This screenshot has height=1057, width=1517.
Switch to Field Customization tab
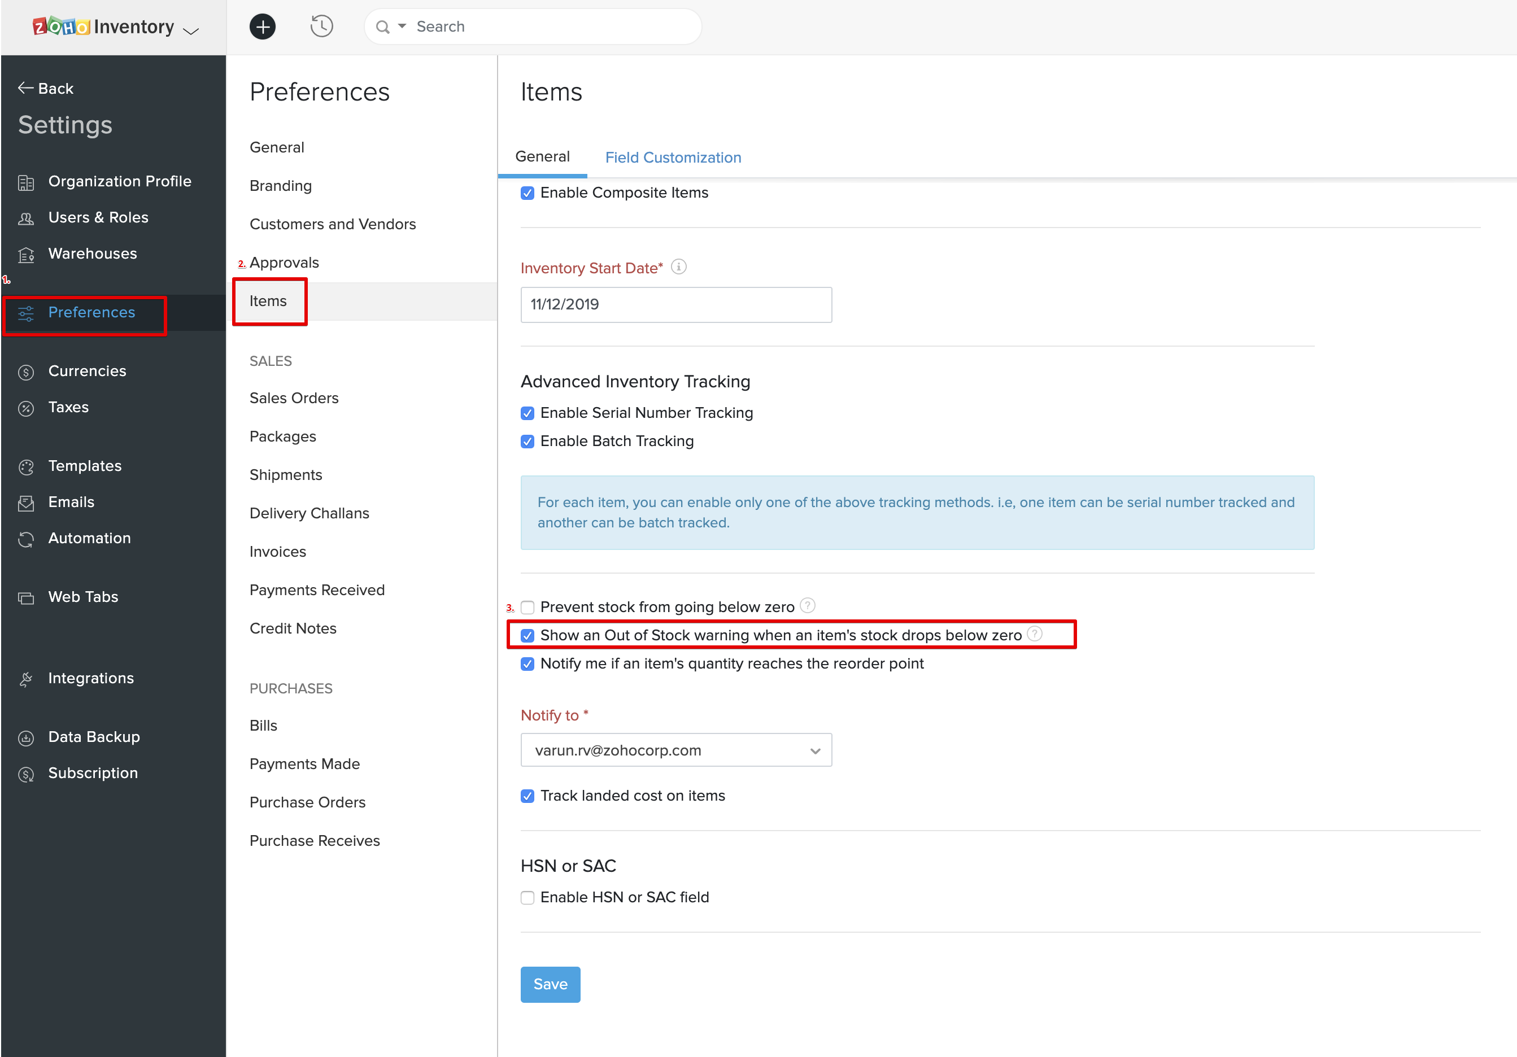click(x=673, y=157)
